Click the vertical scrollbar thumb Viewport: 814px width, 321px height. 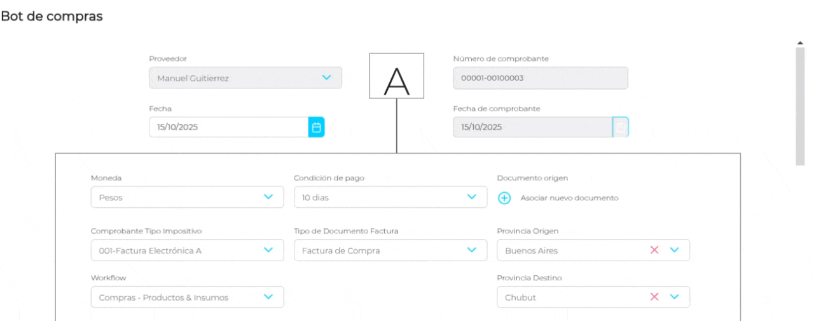[x=800, y=105]
